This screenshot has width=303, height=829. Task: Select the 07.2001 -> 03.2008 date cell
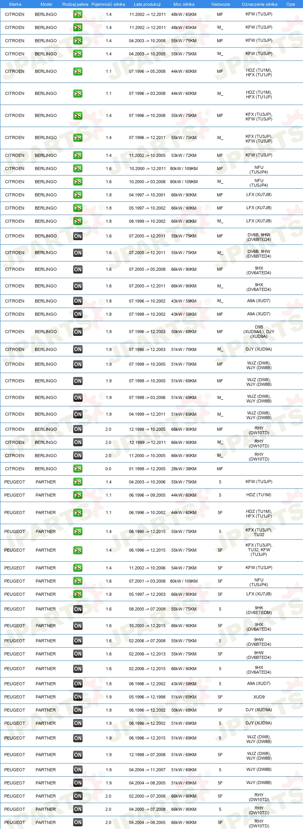pyautogui.click(x=147, y=581)
